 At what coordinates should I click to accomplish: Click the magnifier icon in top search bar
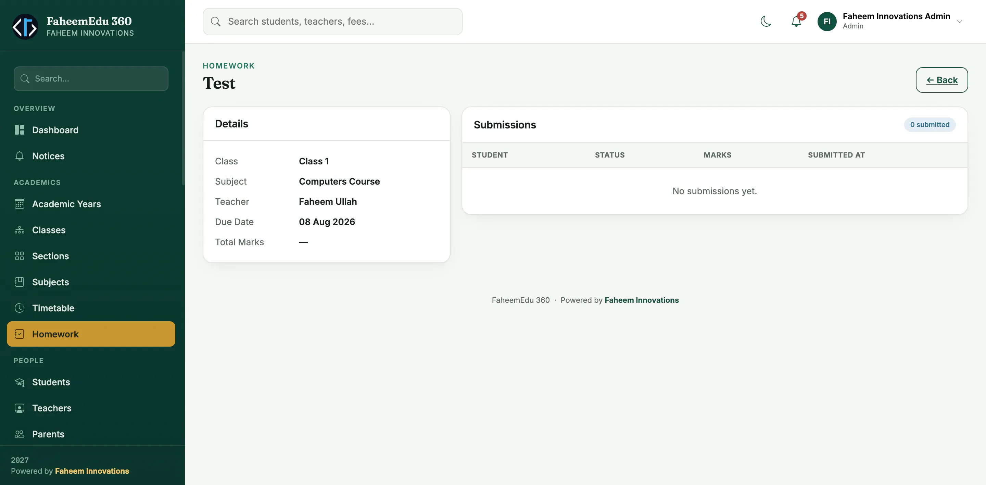(x=215, y=22)
